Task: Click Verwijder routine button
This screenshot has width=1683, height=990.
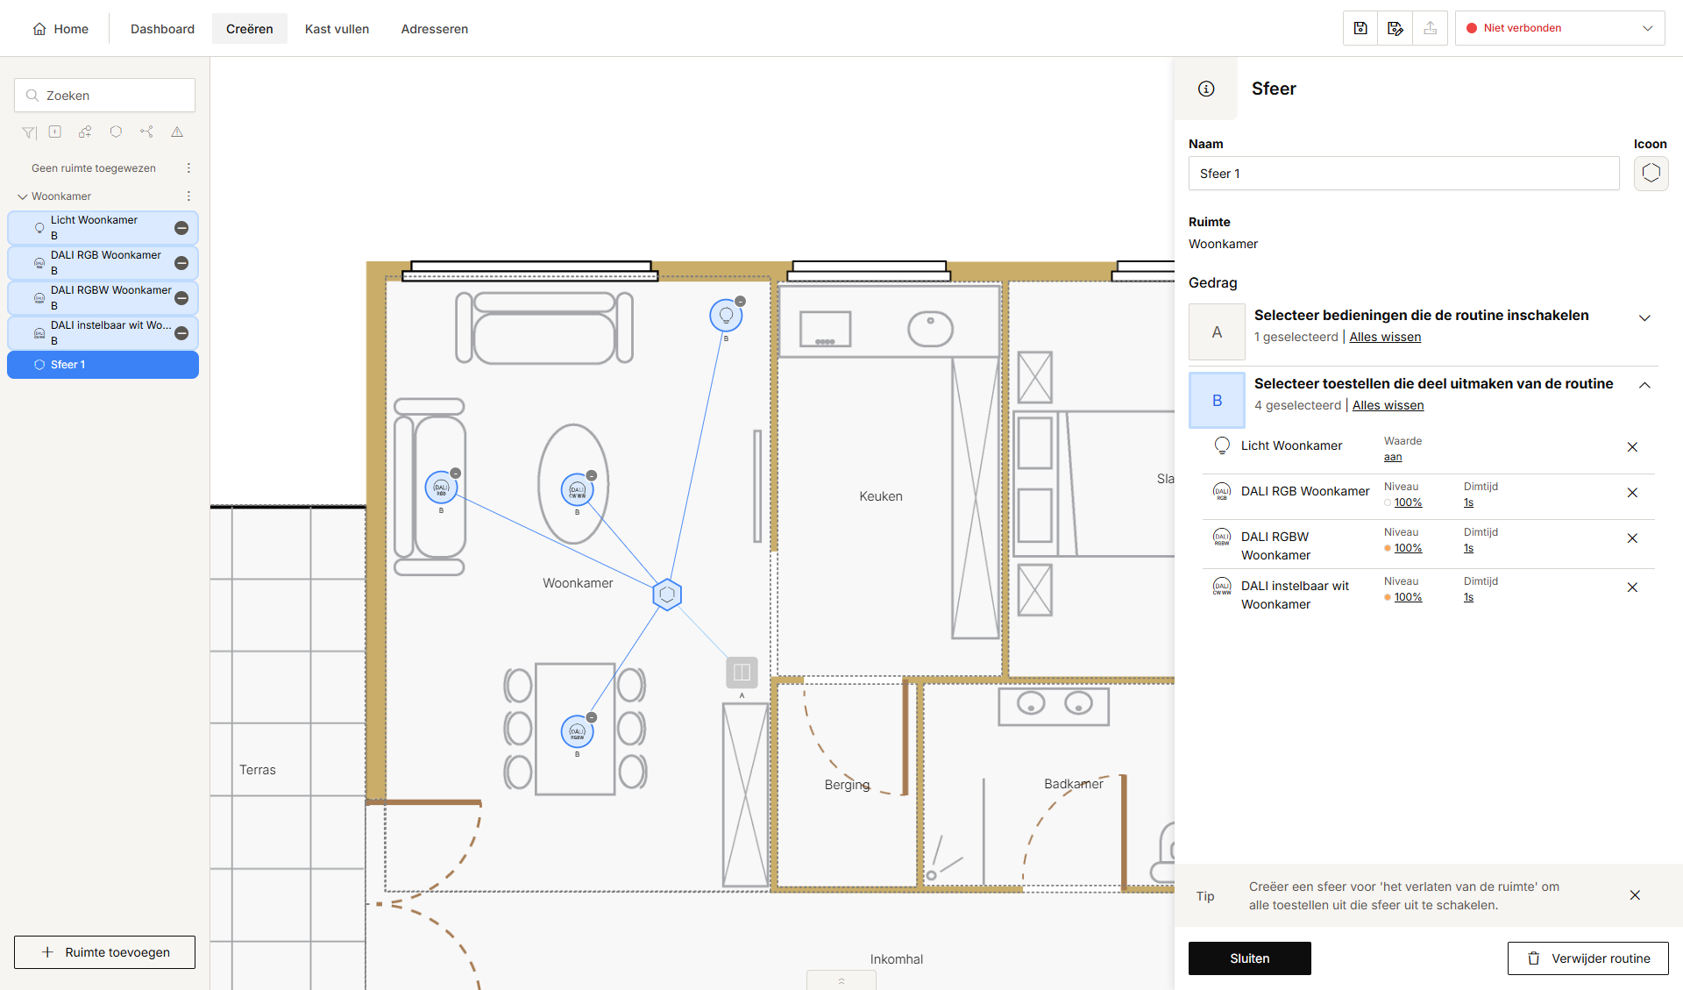Action: [x=1587, y=958]
